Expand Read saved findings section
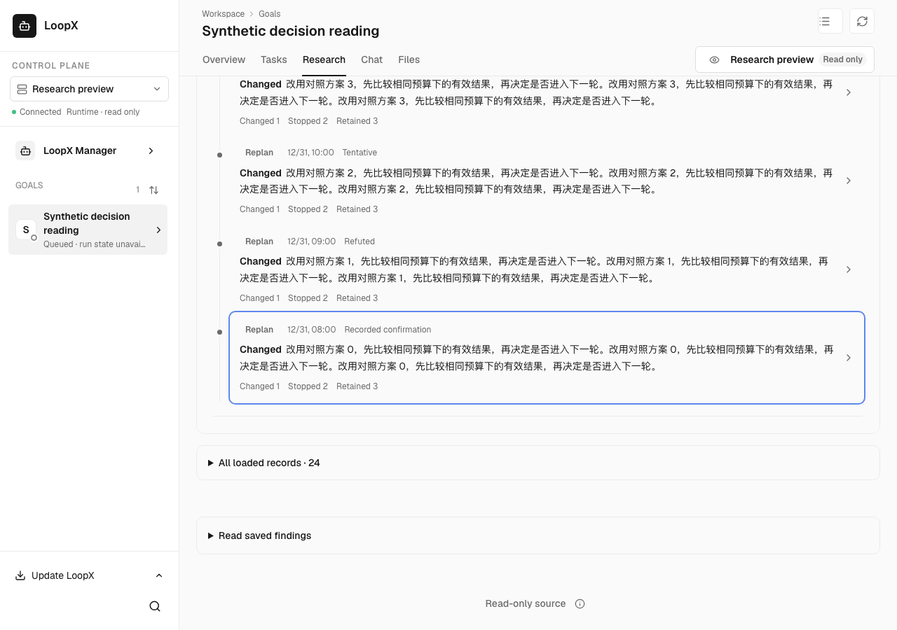Screen dimensions: 897x630 (538, 535)
